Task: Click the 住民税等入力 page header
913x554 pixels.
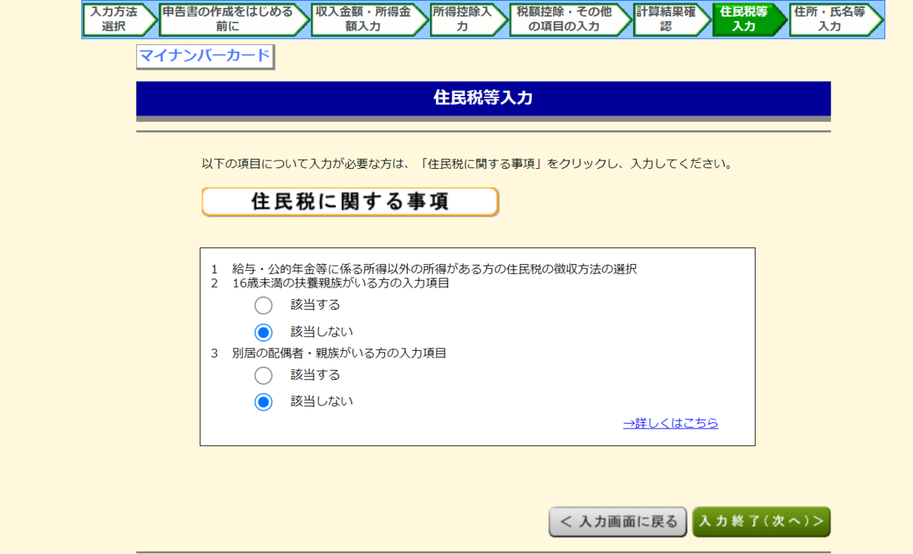Action: pos(483,98)
